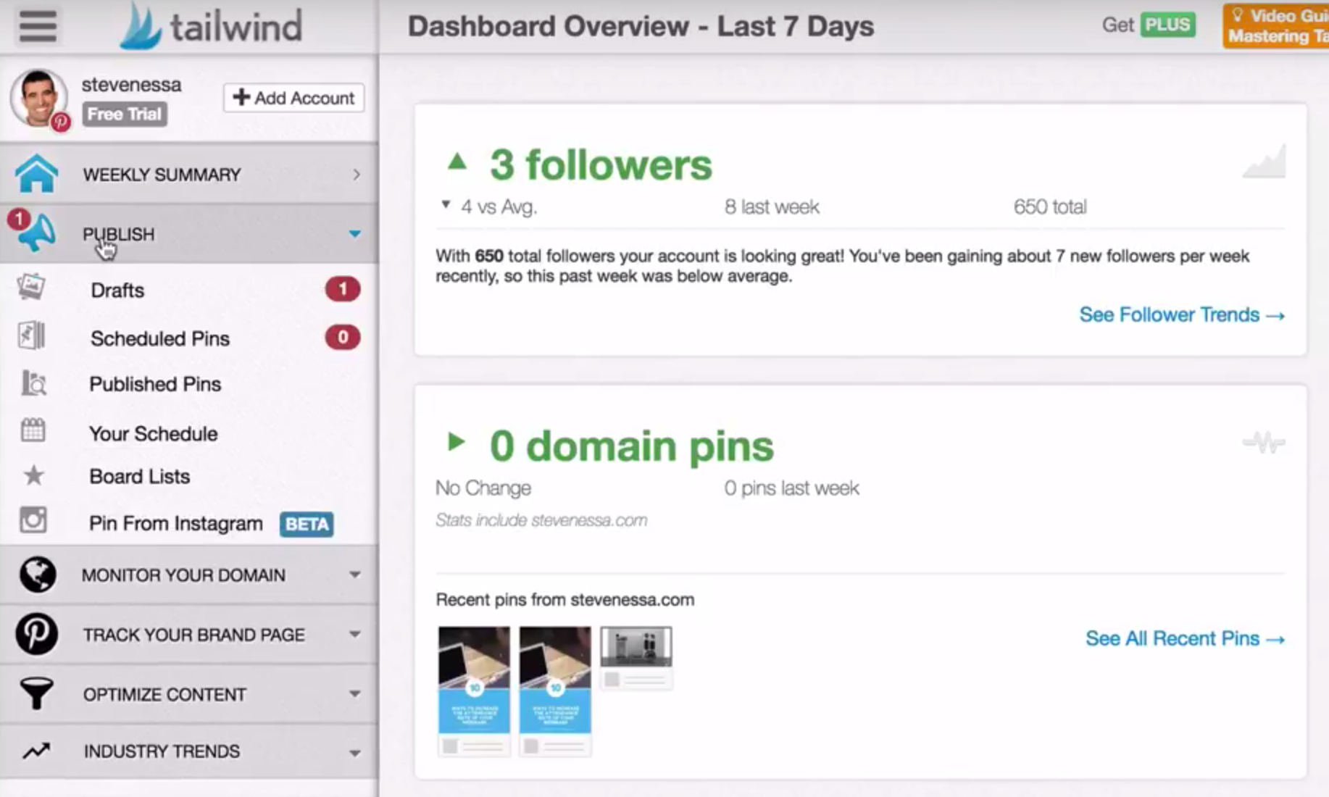This screenshot has height=797, width=1329.
Task: Click the Publish megaphone icon
Action: tap(36, 232)
